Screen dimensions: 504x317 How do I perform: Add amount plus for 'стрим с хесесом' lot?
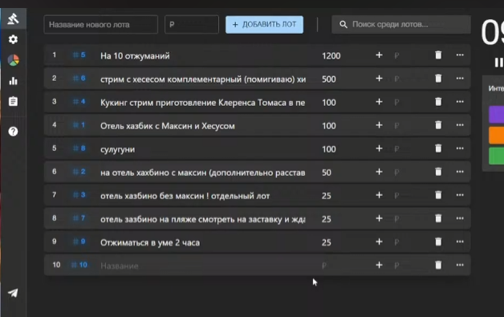pyautogui.click(x=379, y=79)
